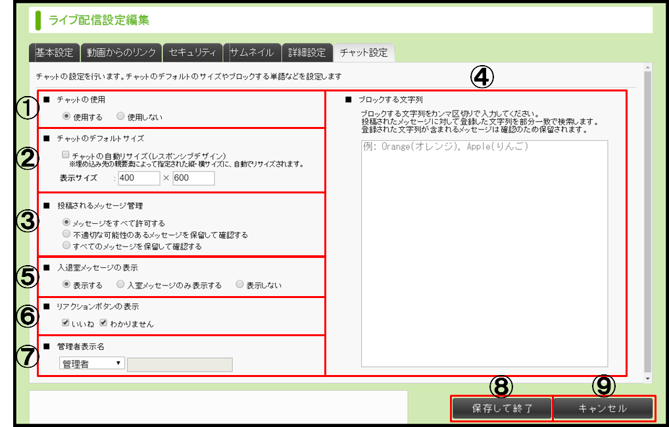Screen dimensions: 669x427
Task: Open the セキュリティ tab
Action: (x=193, y=53)
